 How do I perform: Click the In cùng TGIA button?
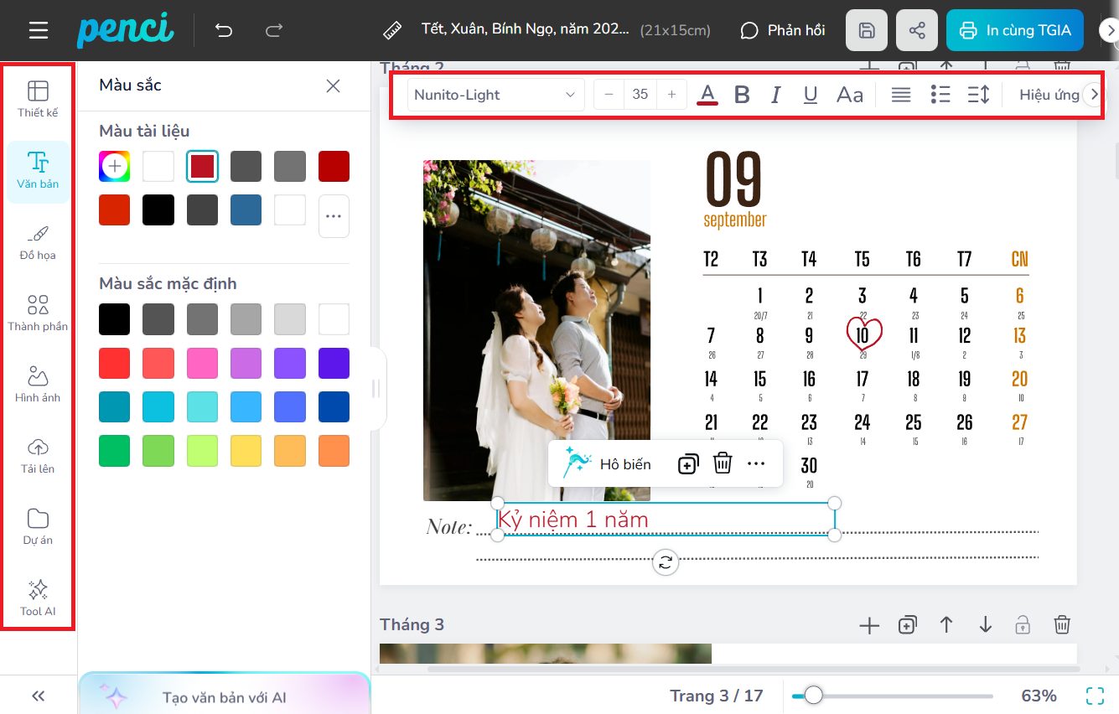click(1014, 31)
